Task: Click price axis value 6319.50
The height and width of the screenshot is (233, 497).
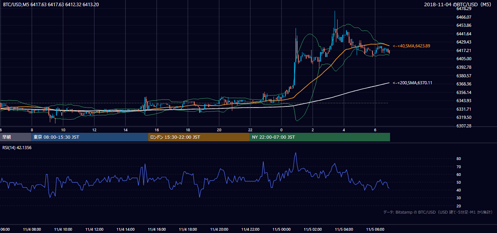Action: (464, 117)
